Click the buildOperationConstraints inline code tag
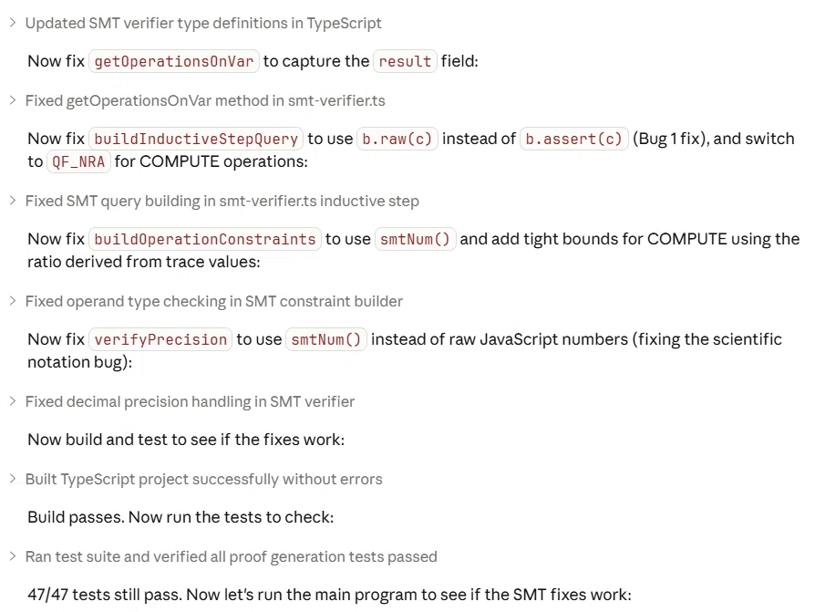 (x=205, y=239)
